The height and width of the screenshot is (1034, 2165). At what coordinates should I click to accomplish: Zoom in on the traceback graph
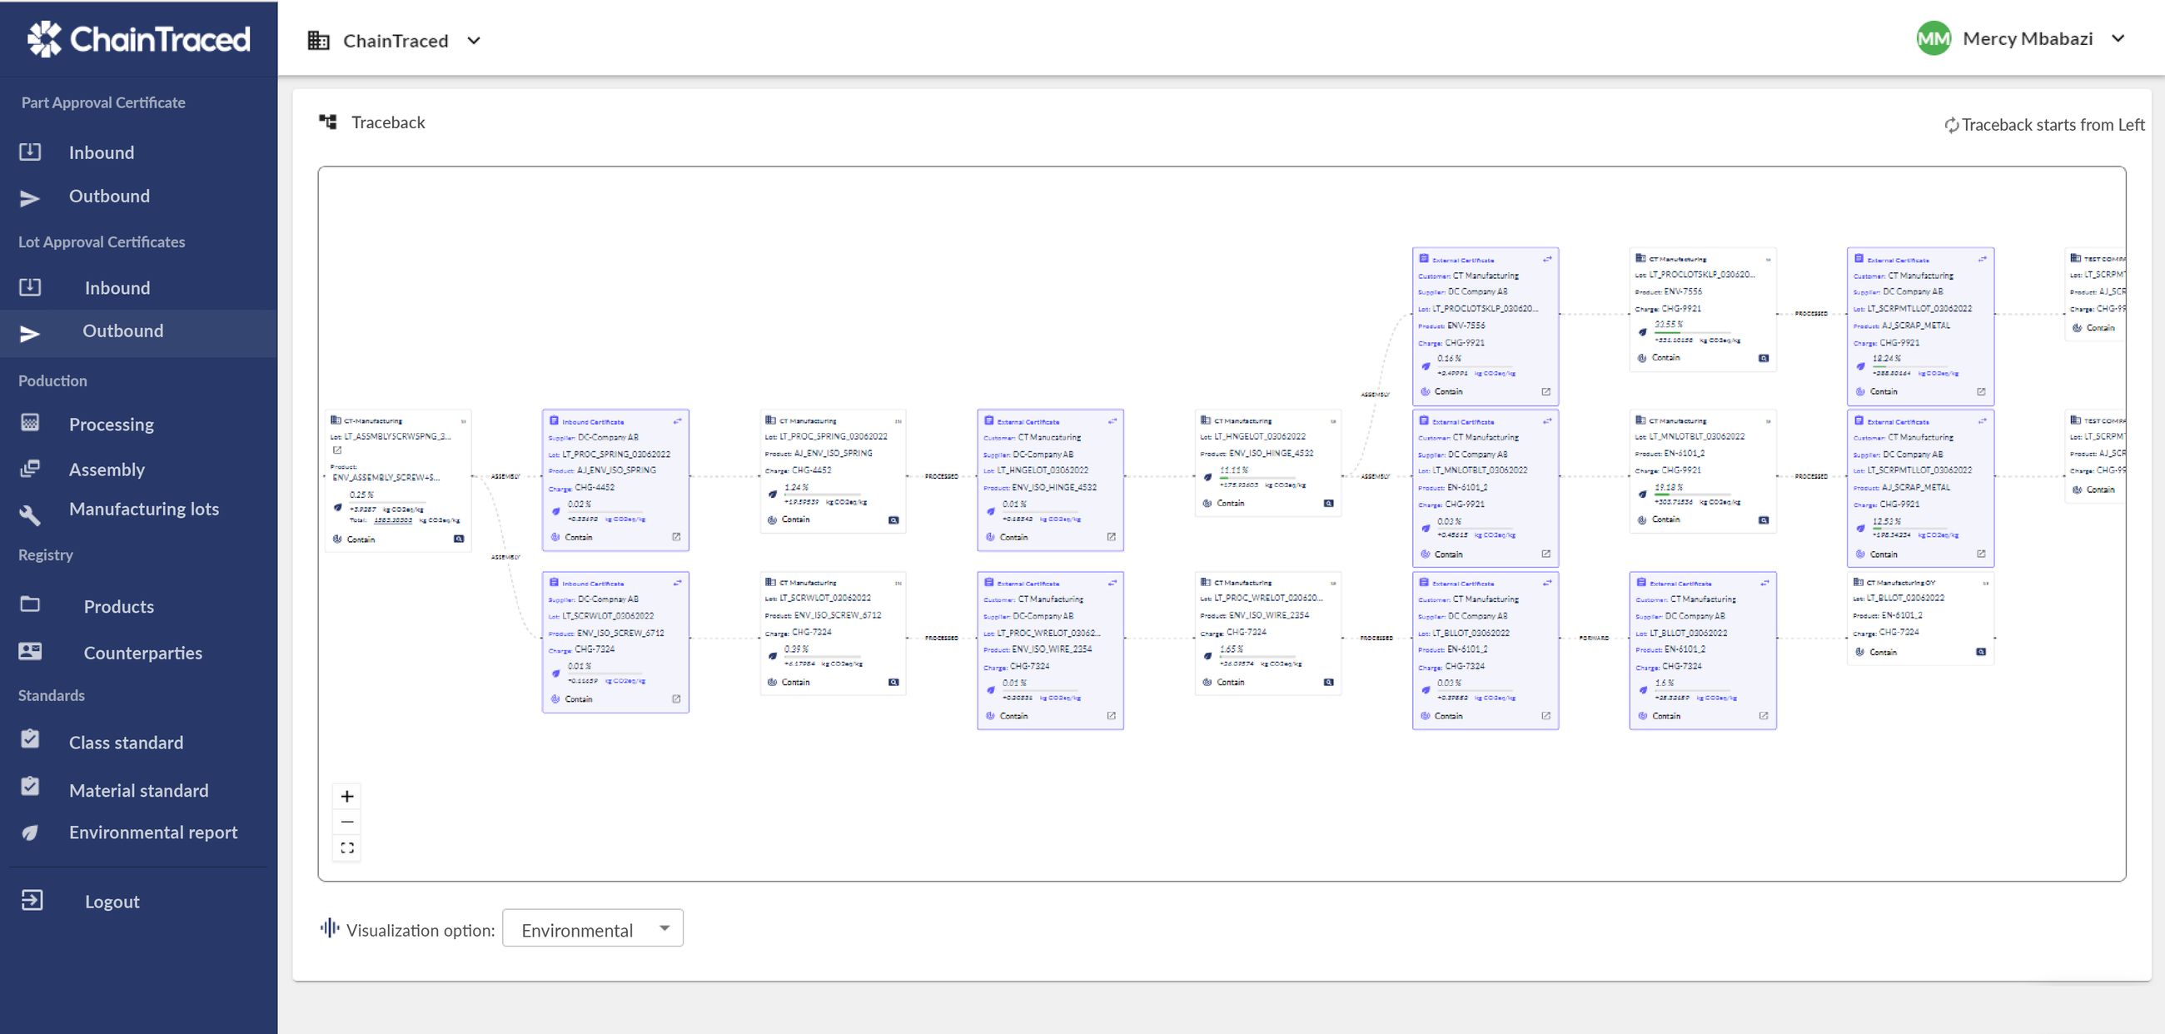(x=347, y=796)
